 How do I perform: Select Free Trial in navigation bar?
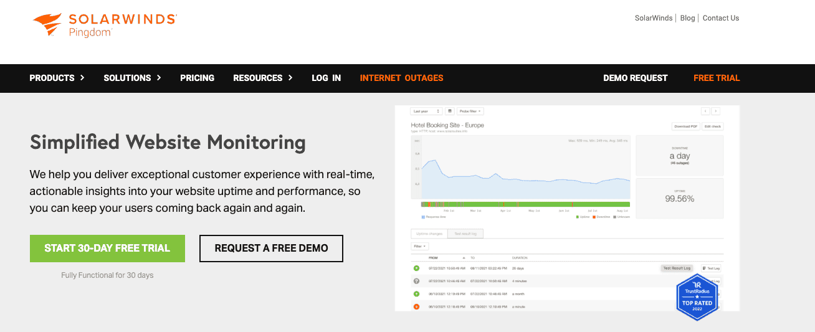(x=717, y=78)
